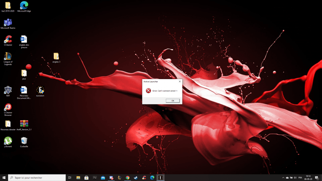Select League of Legends desktop icon
The image size is (322, 181).
(8, 57)
